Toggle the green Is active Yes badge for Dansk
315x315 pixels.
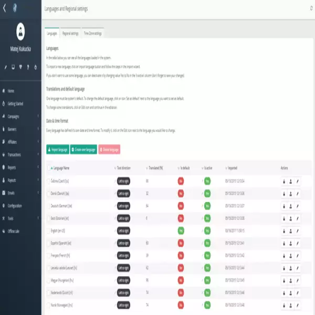207,193
